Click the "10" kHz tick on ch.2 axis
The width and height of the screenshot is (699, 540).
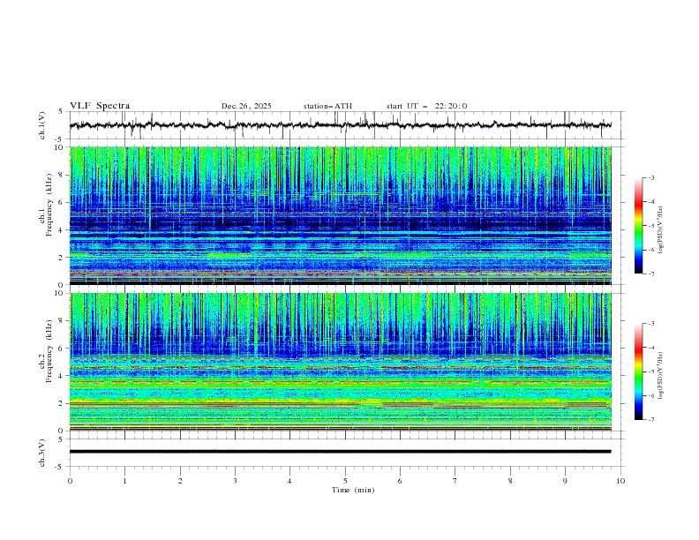tap(61, 293)
